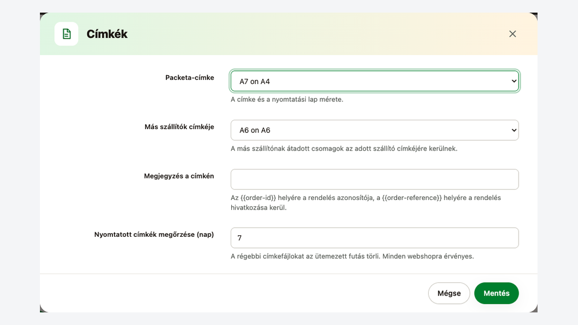The width and height of the screenshot is (578, 325).
Task: Click the Megjegyzés a címkén label
Action: coord(179,176)
